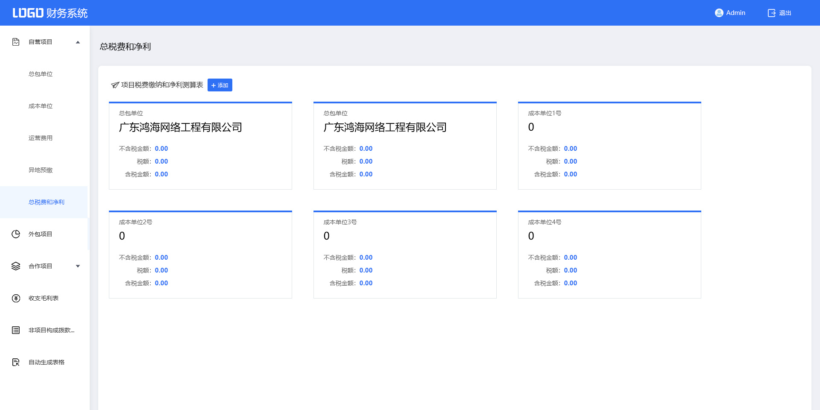Click the 合作项目 layers icon
Image resolution: width=820 pixels, height=410 pixels.
tap(16, 266)
